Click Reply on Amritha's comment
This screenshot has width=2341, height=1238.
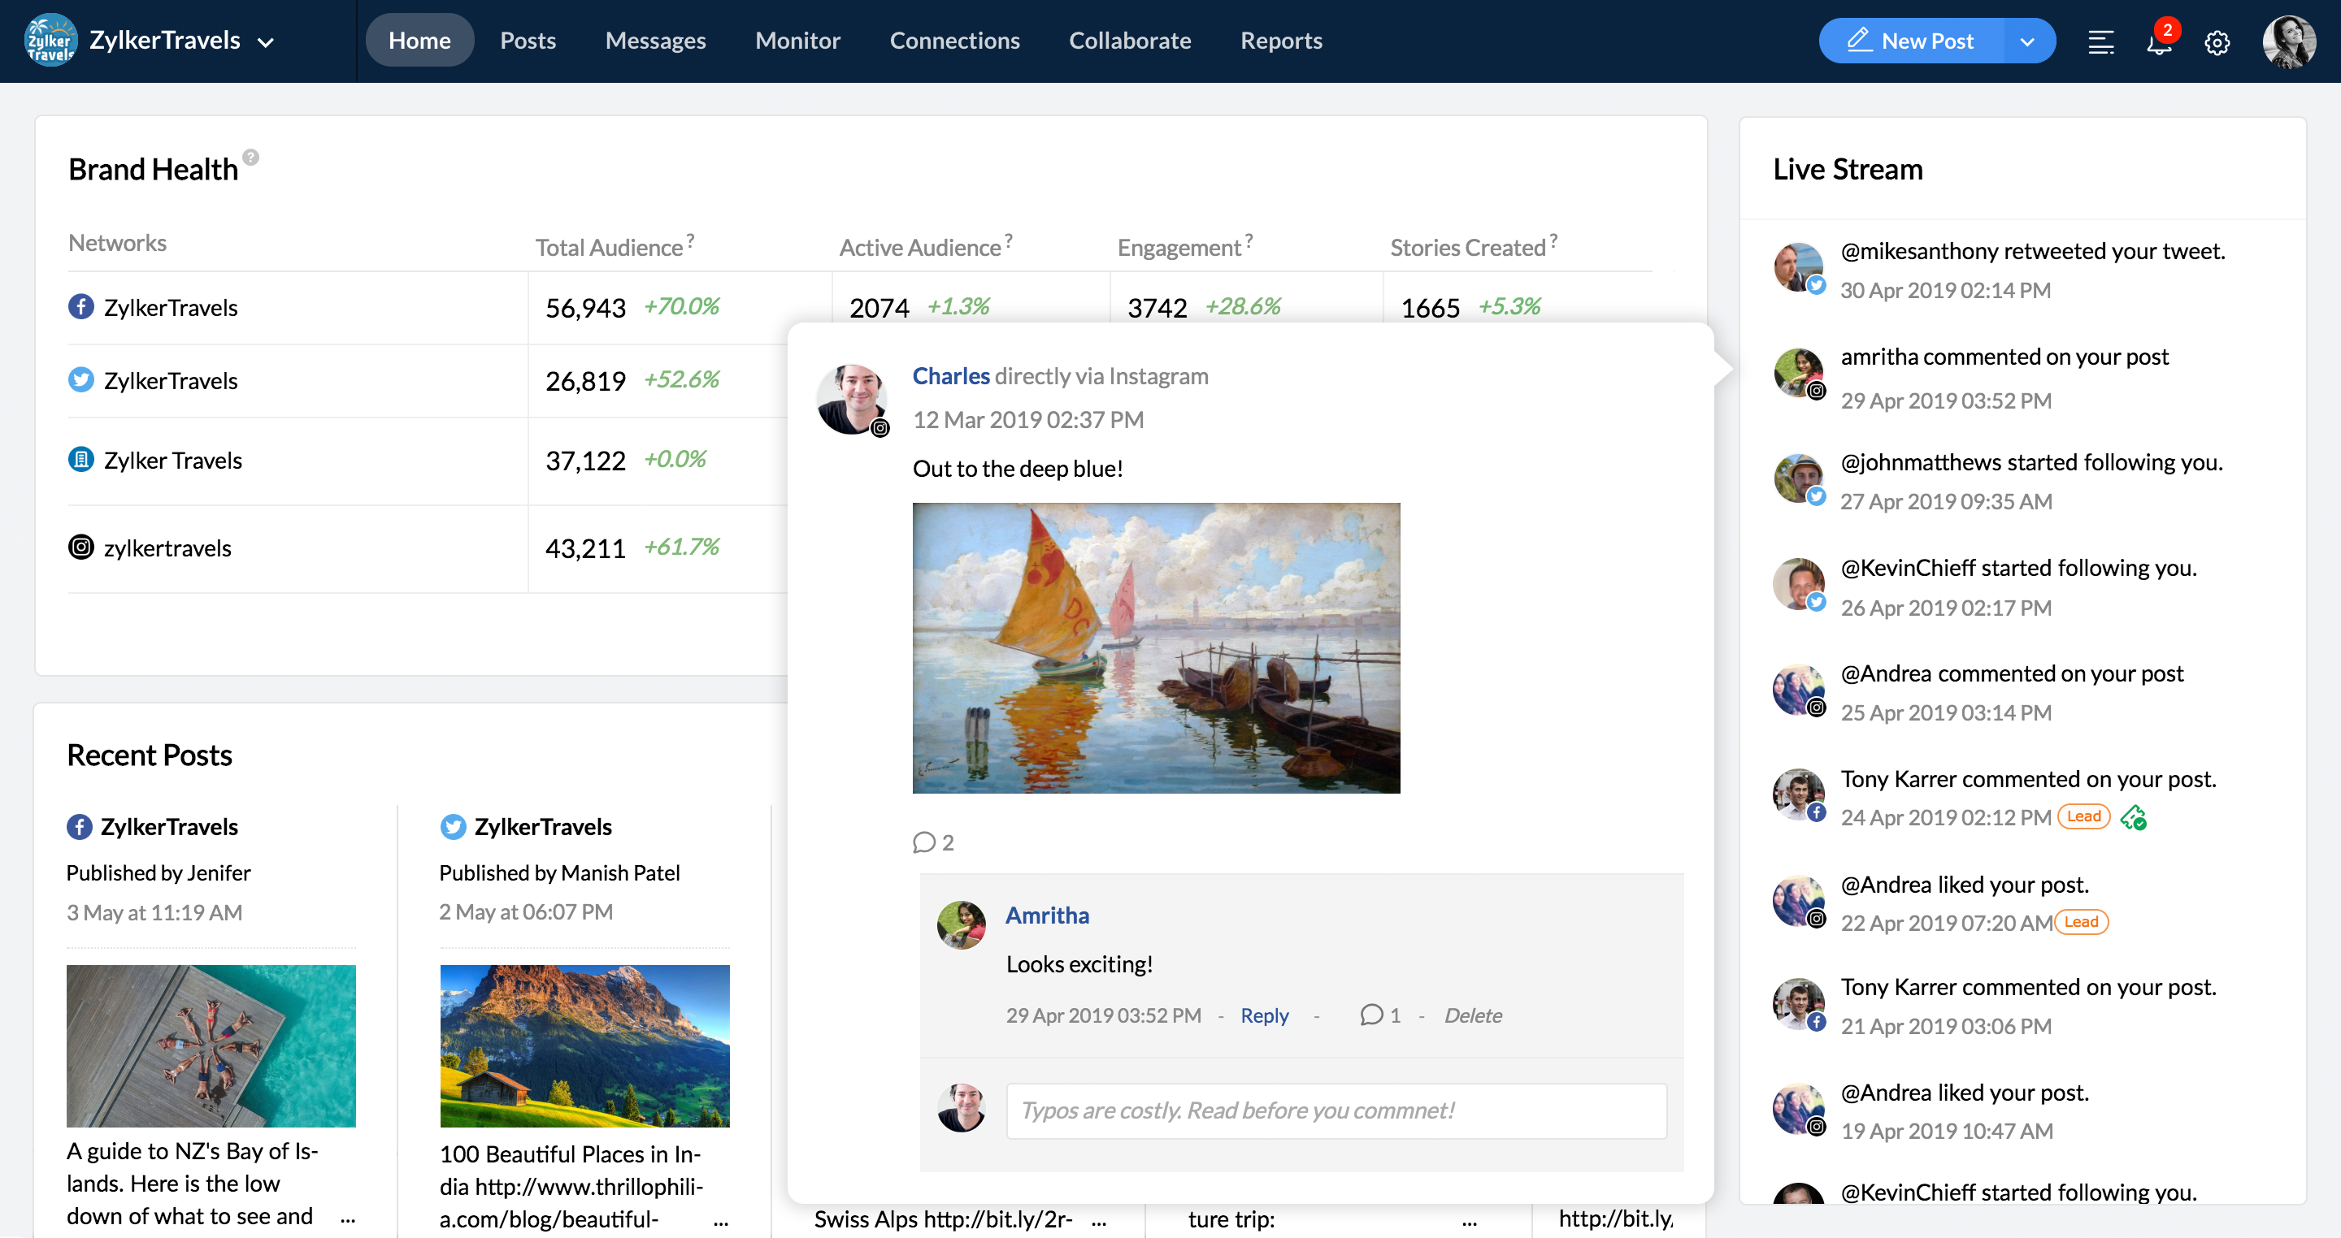[1264, 1015]
